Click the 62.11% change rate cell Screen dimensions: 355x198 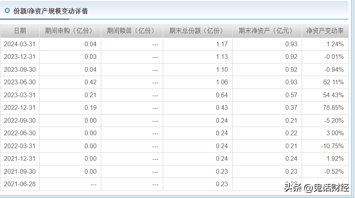[335, 82]
